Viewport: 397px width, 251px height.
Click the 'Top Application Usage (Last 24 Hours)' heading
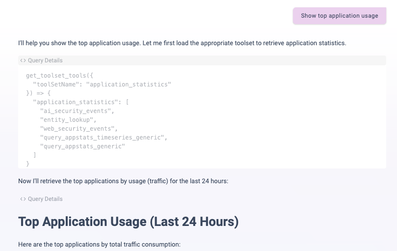[129, 222]
